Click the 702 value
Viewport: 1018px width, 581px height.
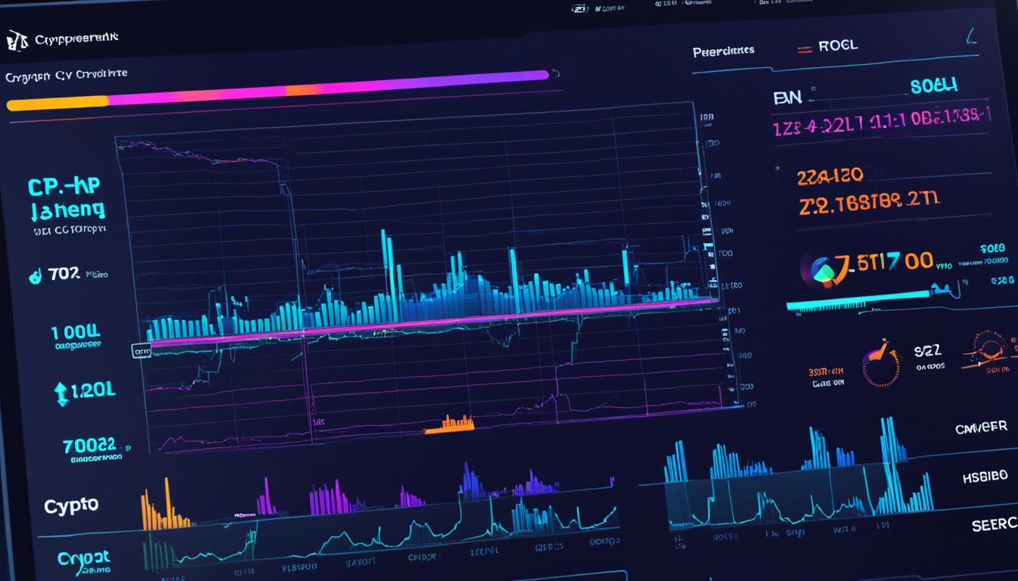[64, 274]
